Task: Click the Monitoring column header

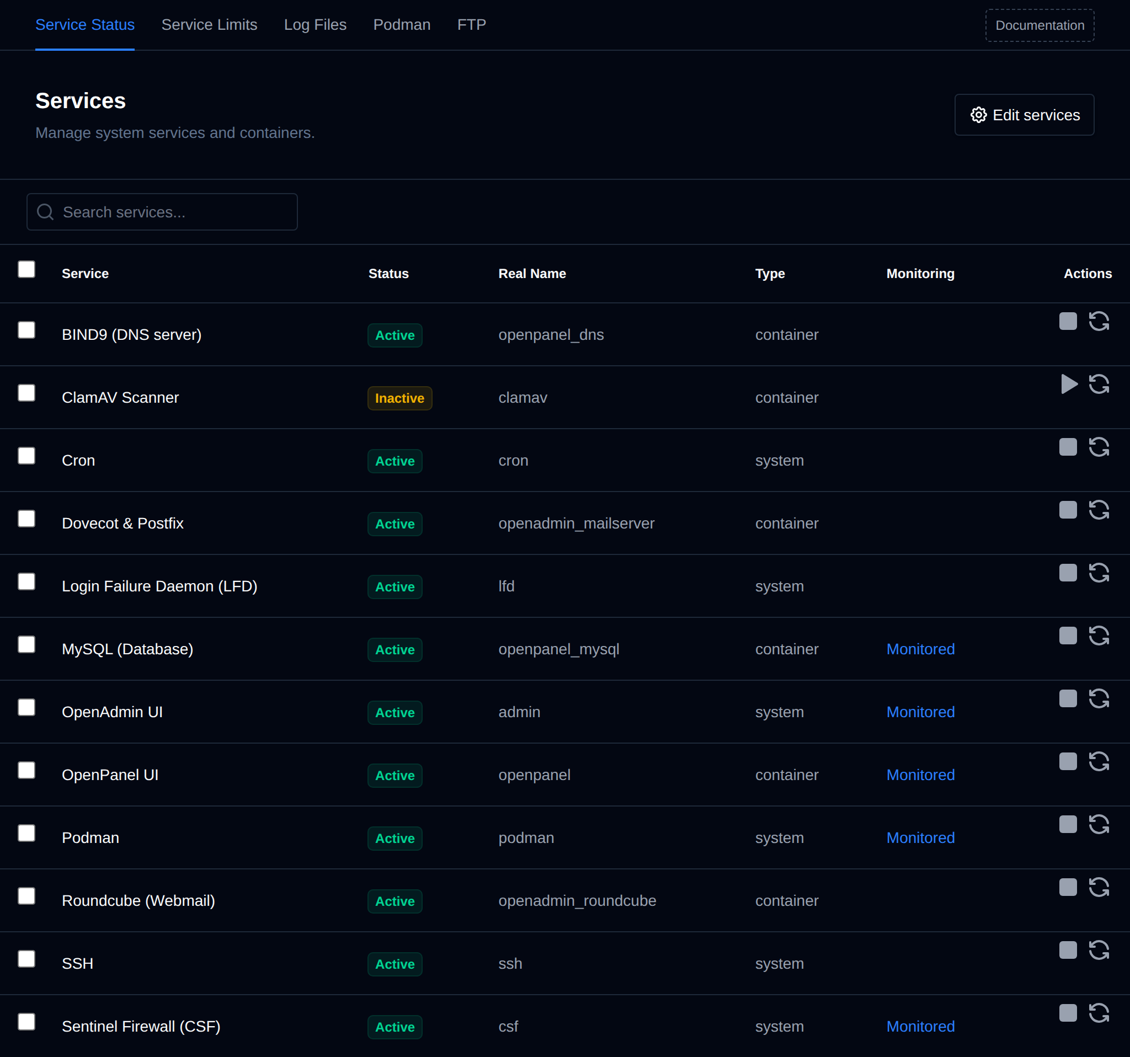Action: tap(920, 273)
